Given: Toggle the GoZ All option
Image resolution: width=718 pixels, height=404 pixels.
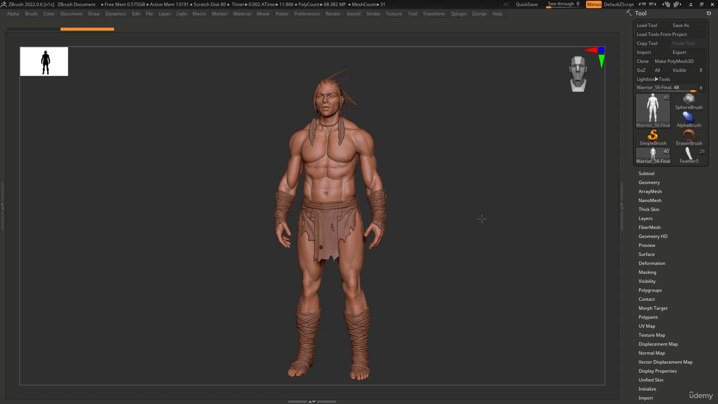Looking at the screenshot, I should (x=657, y=70).
